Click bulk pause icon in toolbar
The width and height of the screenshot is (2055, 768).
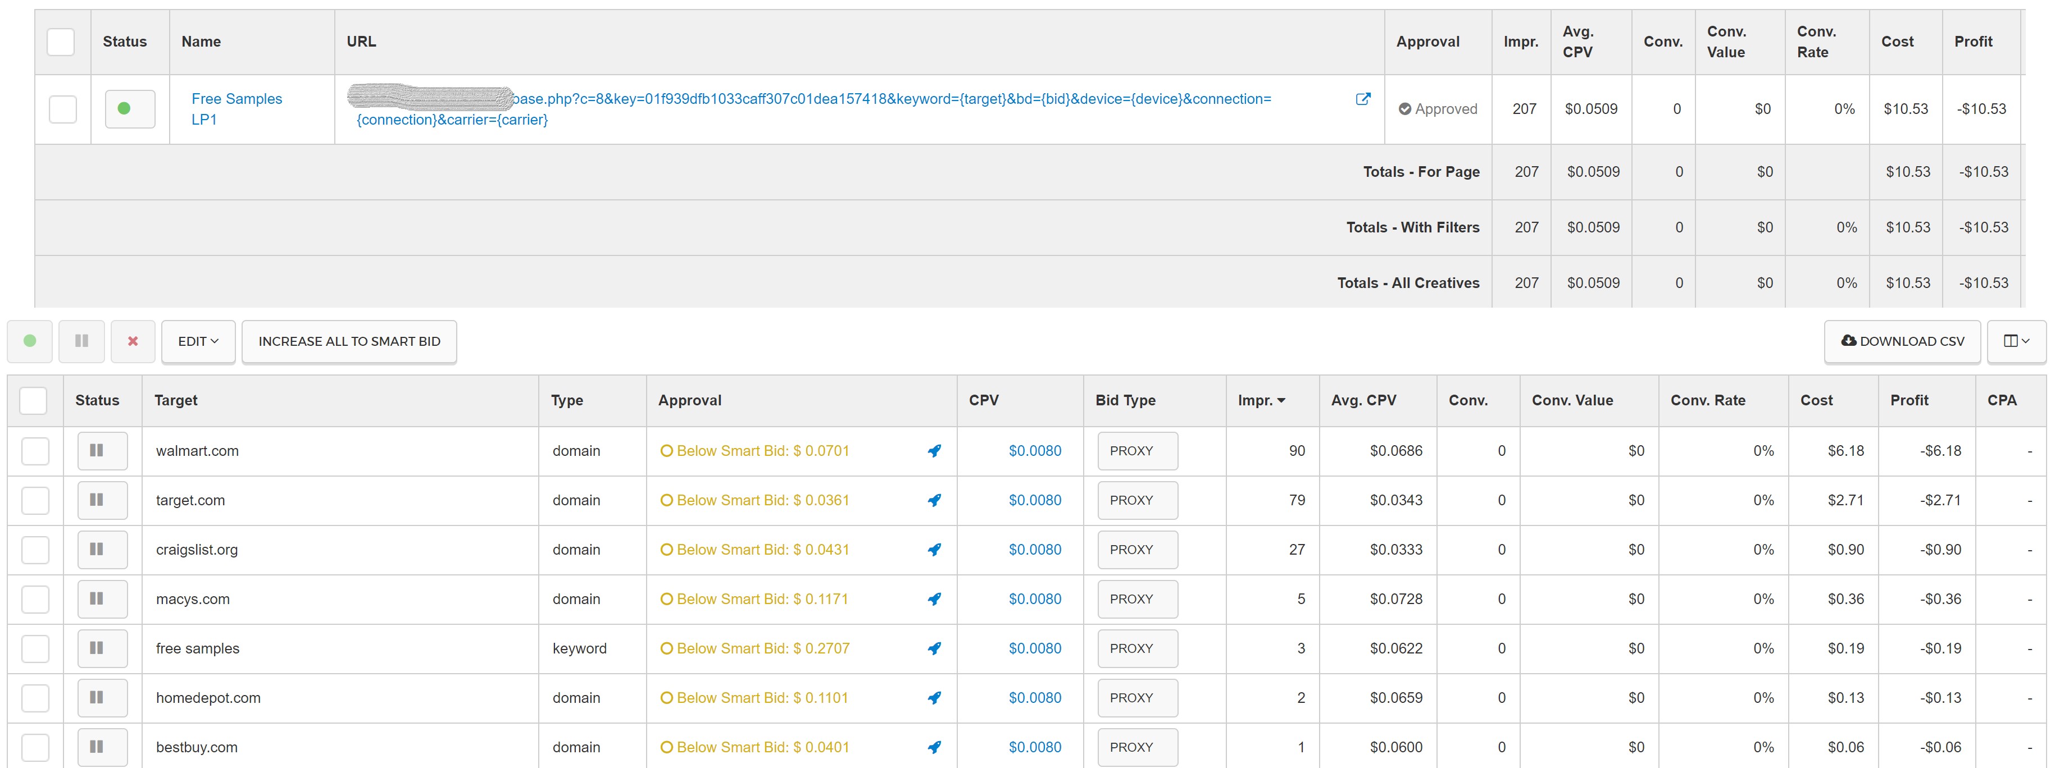(81, 341)
